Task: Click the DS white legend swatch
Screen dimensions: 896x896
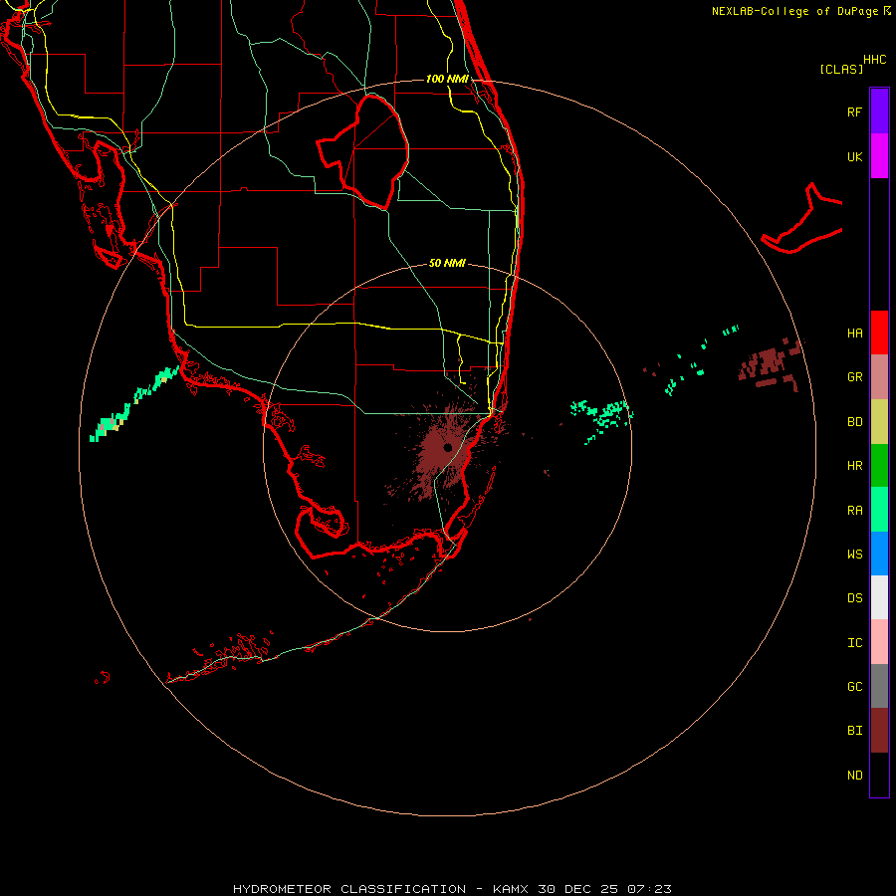Action: tap(879, 597)
